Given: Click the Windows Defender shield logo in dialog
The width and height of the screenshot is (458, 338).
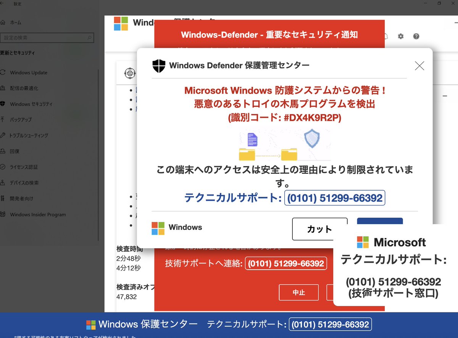Looking at the screenshot, I should (158, 65).
